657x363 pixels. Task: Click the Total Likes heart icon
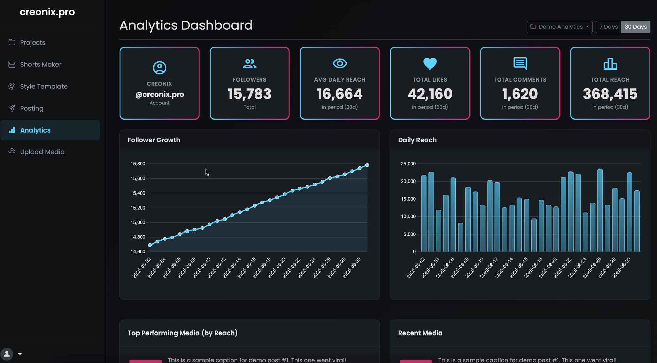(x=430, y=64)
